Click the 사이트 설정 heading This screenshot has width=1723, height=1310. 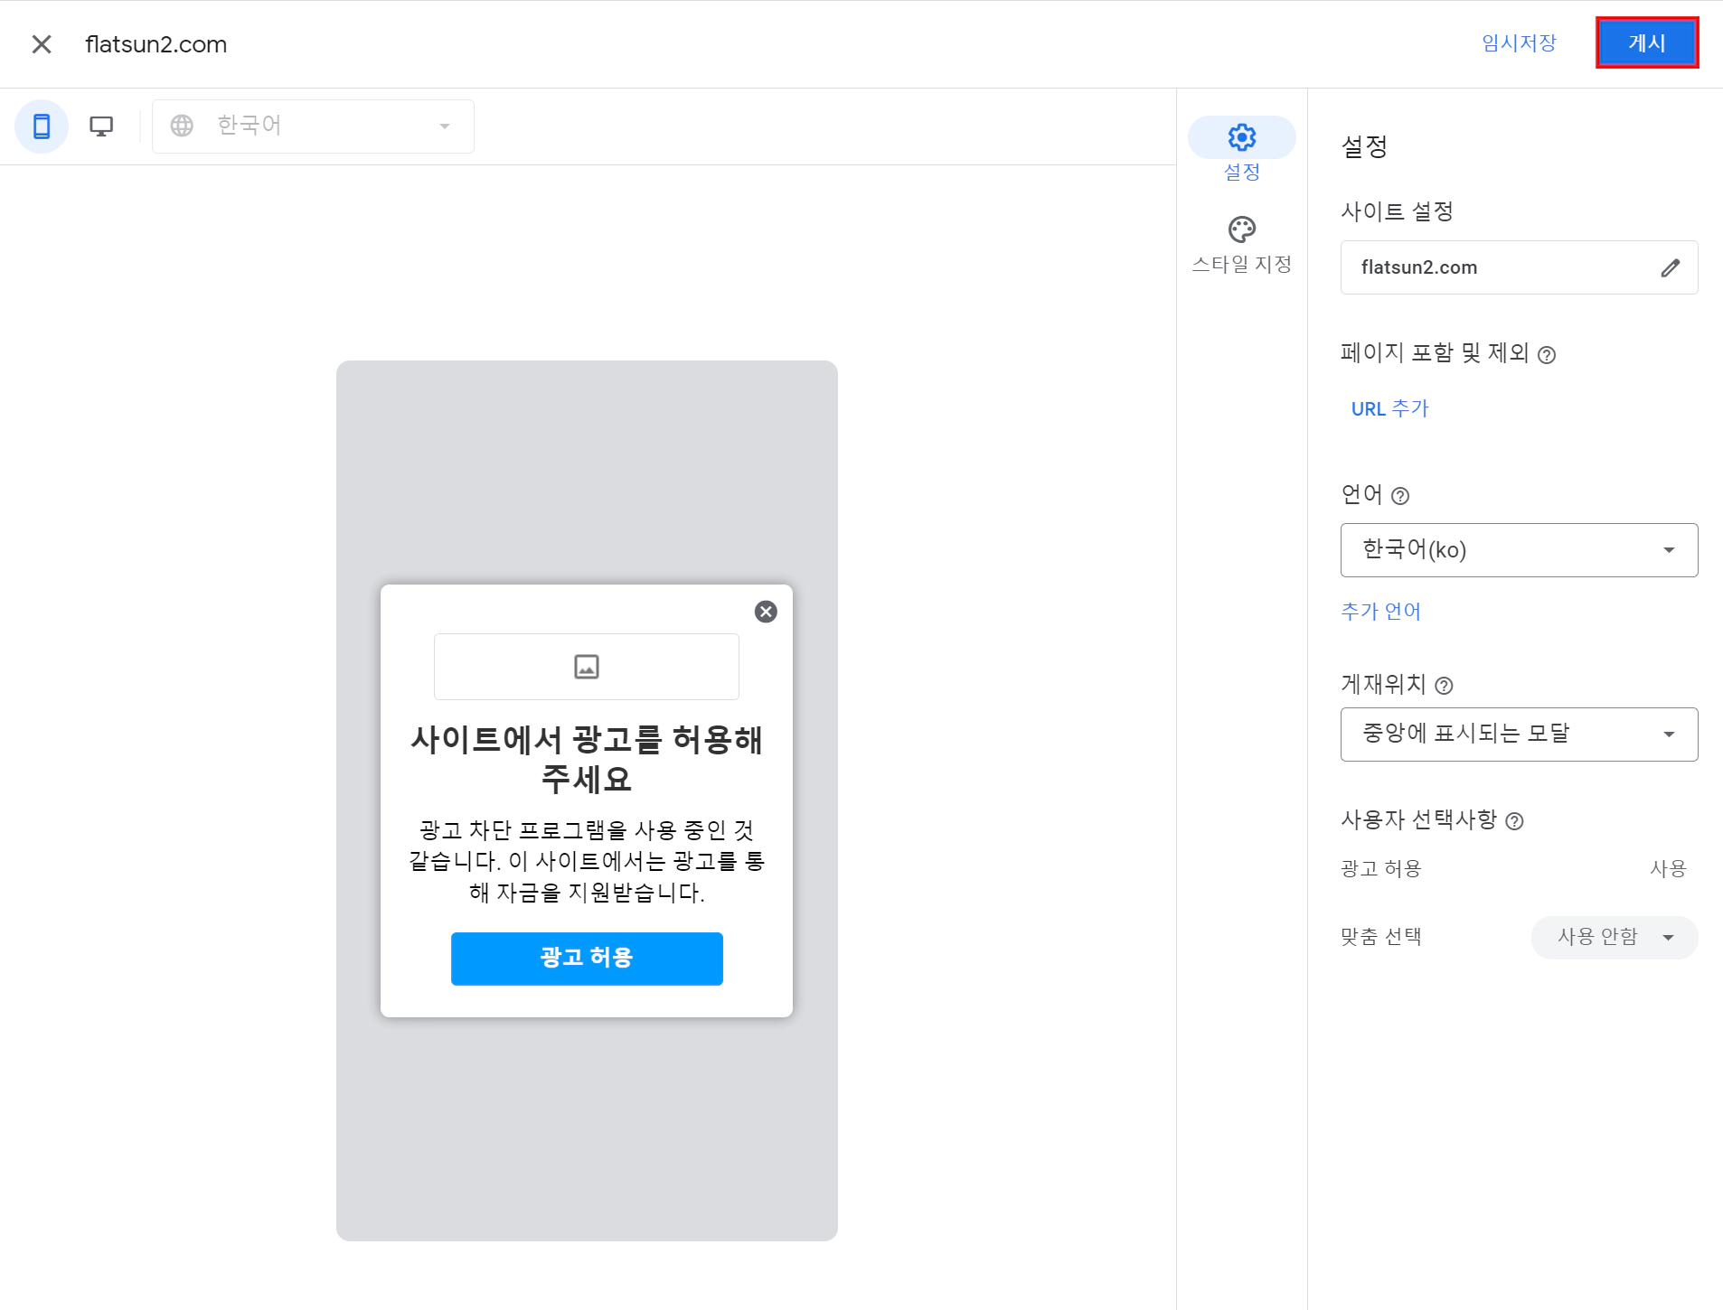tap(1397, 211)
